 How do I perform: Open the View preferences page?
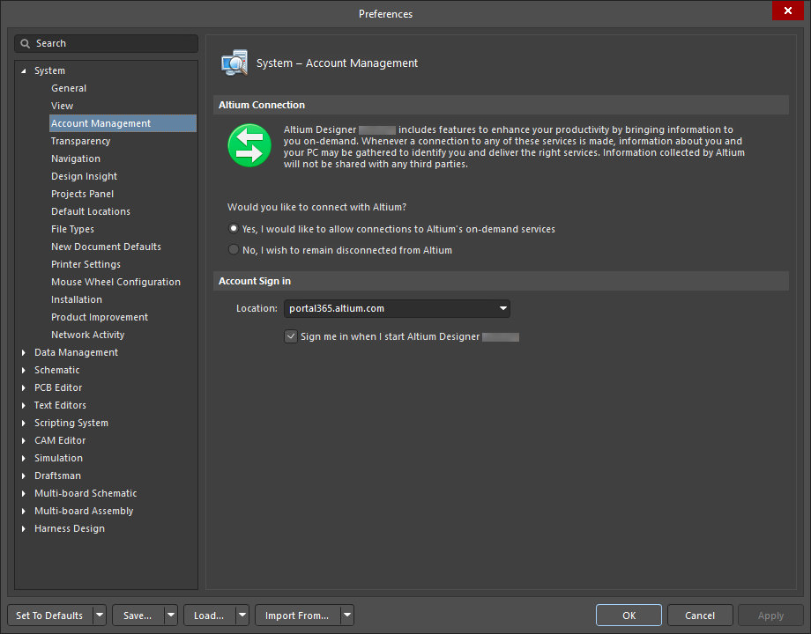62,106
